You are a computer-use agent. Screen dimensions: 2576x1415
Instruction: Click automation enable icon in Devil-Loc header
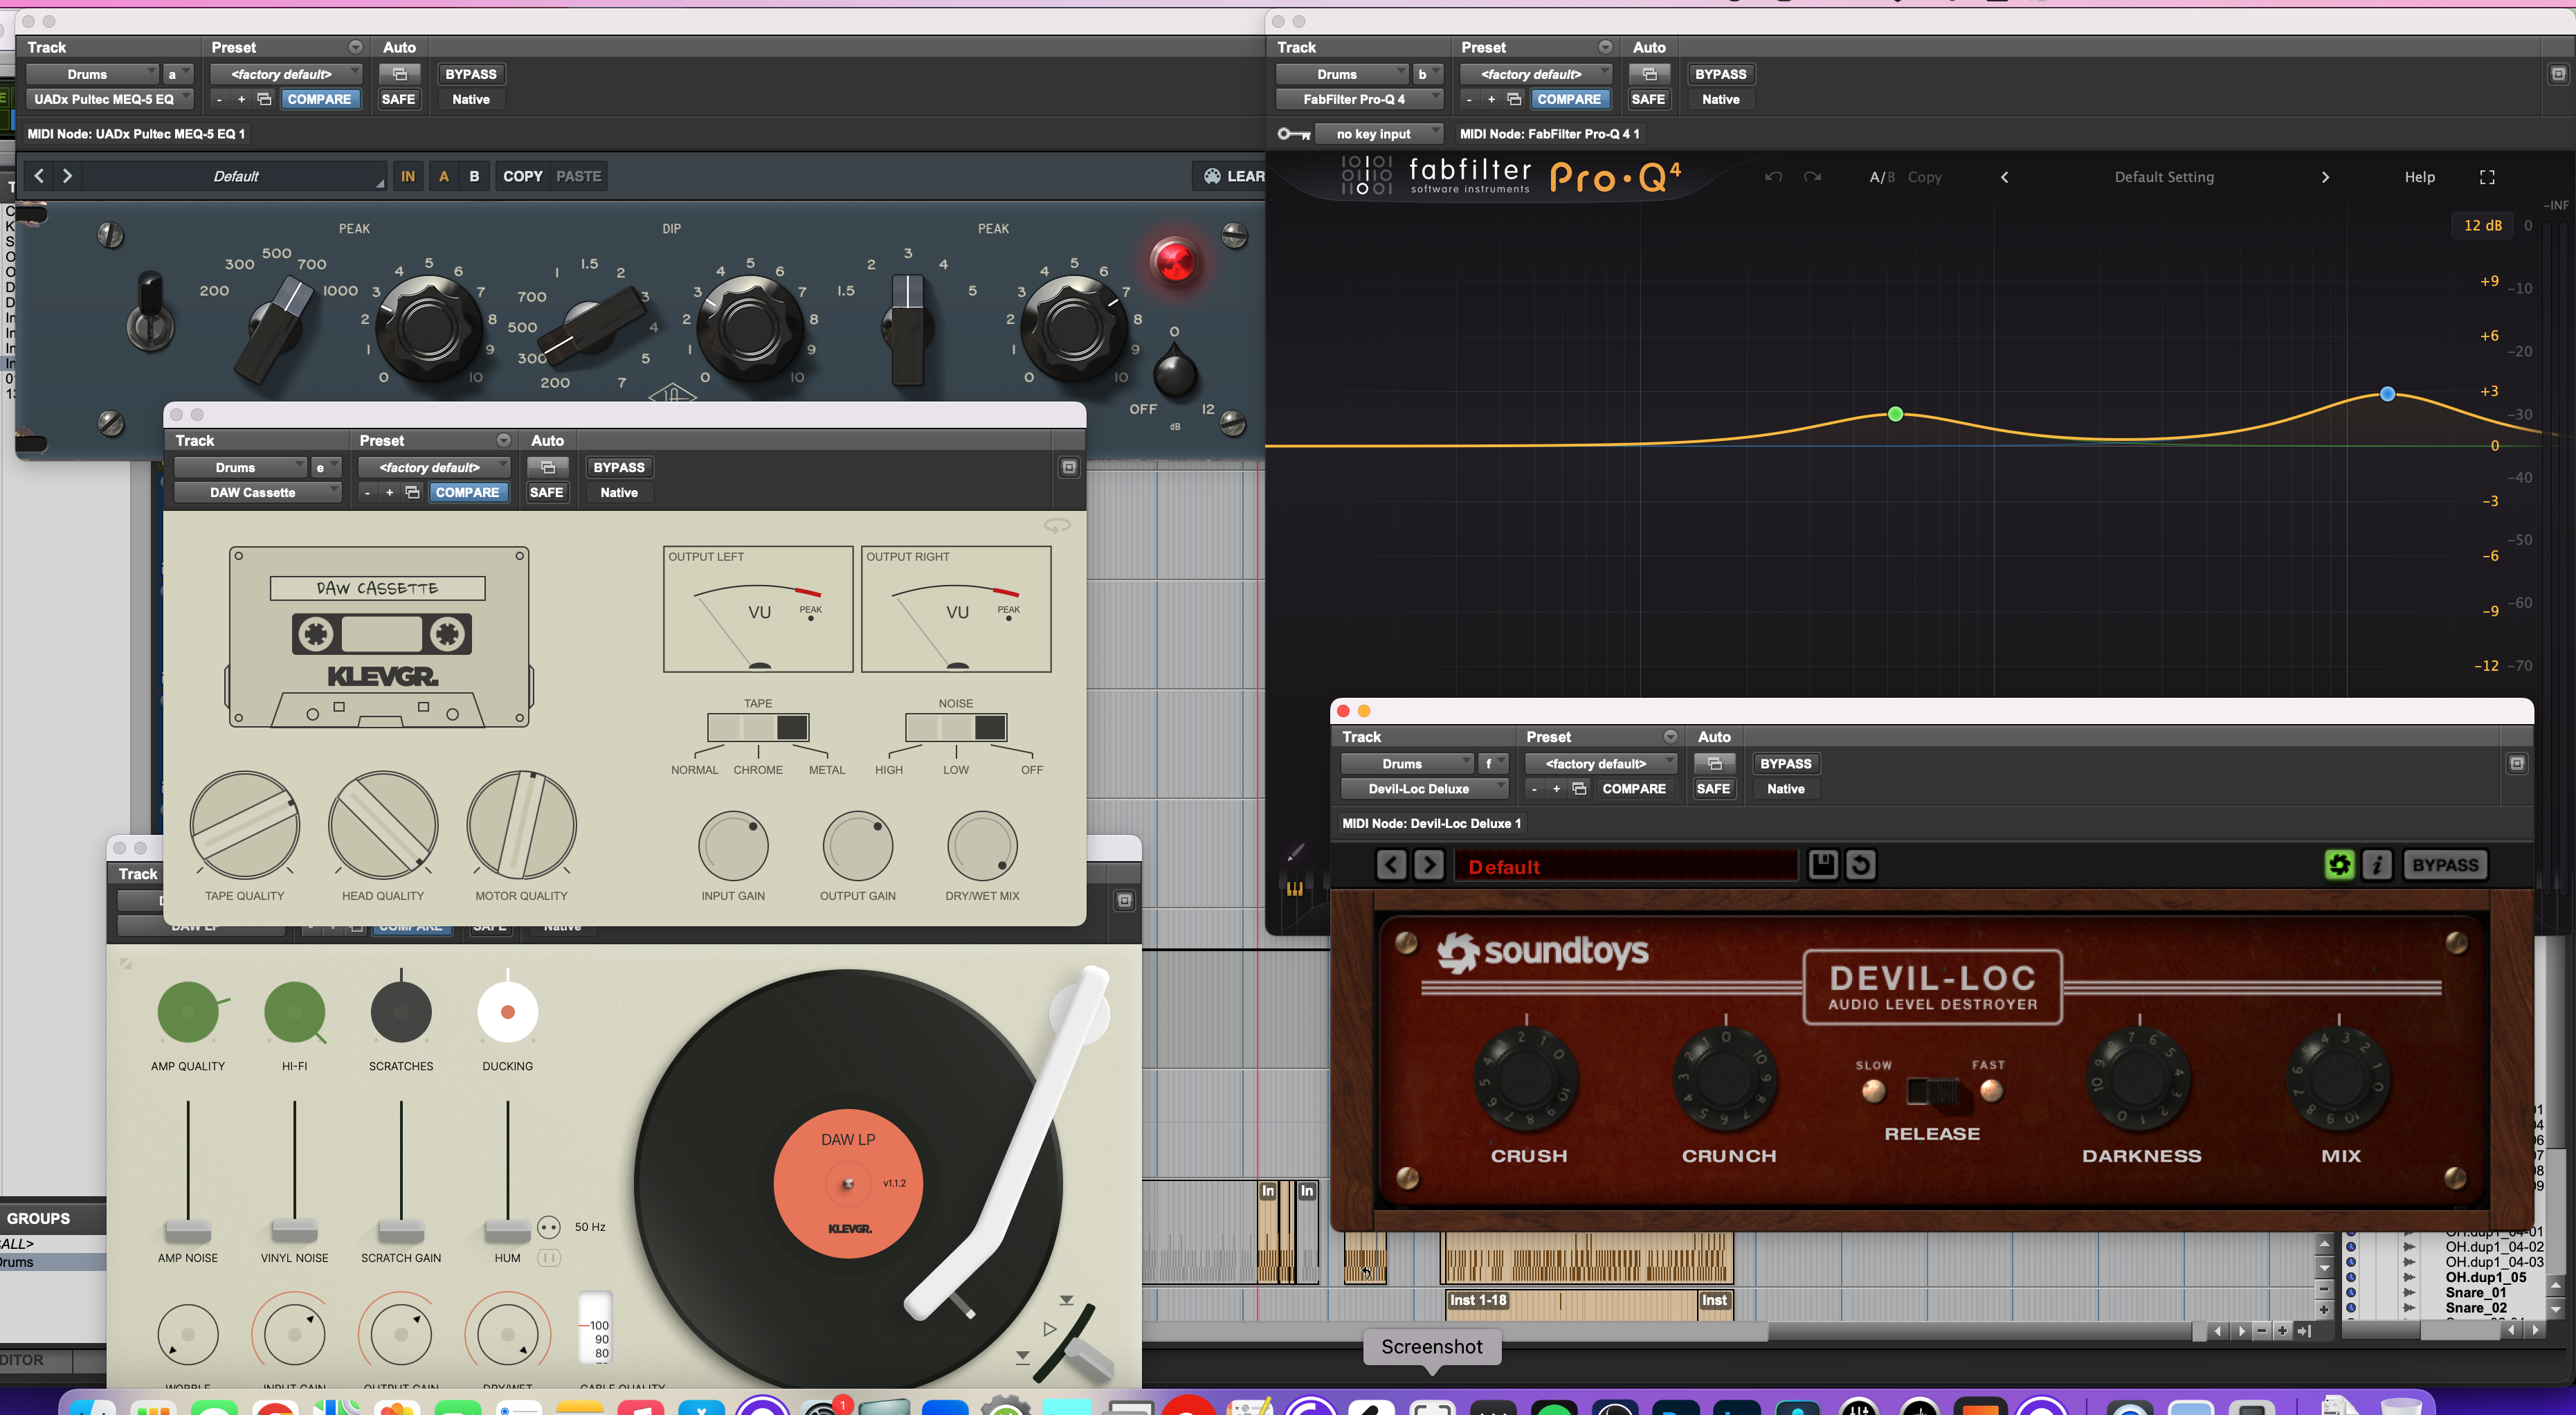click(x=1714, y=763)
